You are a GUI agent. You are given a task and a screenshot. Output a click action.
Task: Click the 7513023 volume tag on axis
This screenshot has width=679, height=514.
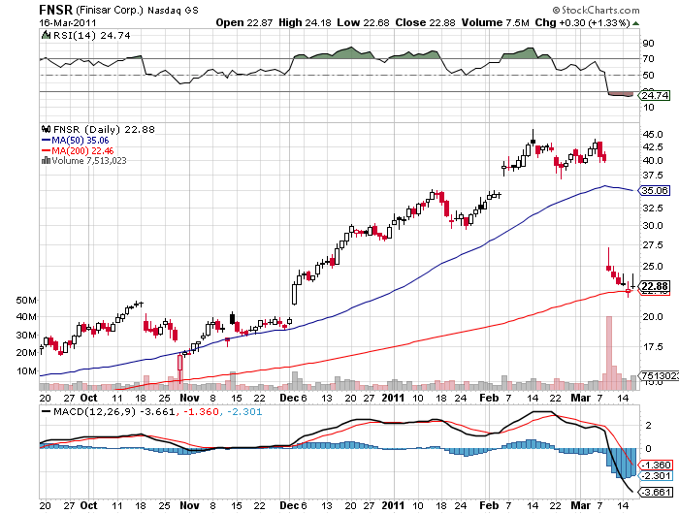tap(659, 375)
